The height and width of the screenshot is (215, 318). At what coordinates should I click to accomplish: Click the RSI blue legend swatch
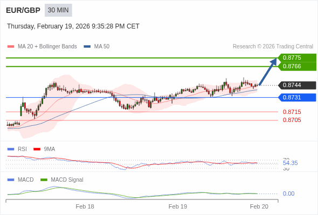[11, 149]
